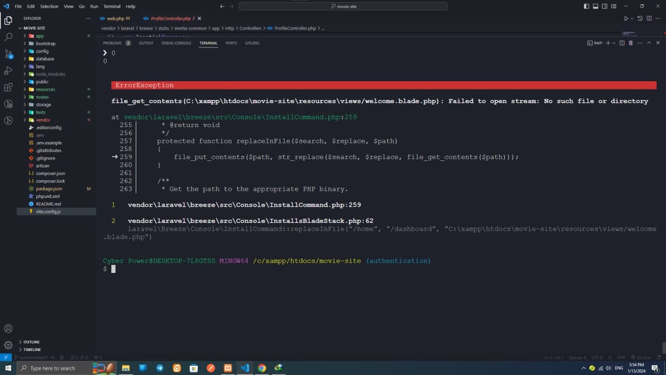Switch to the PROBLEMS panel tab
This screenshot has height=375, width=666.
[x=117, y=43]
